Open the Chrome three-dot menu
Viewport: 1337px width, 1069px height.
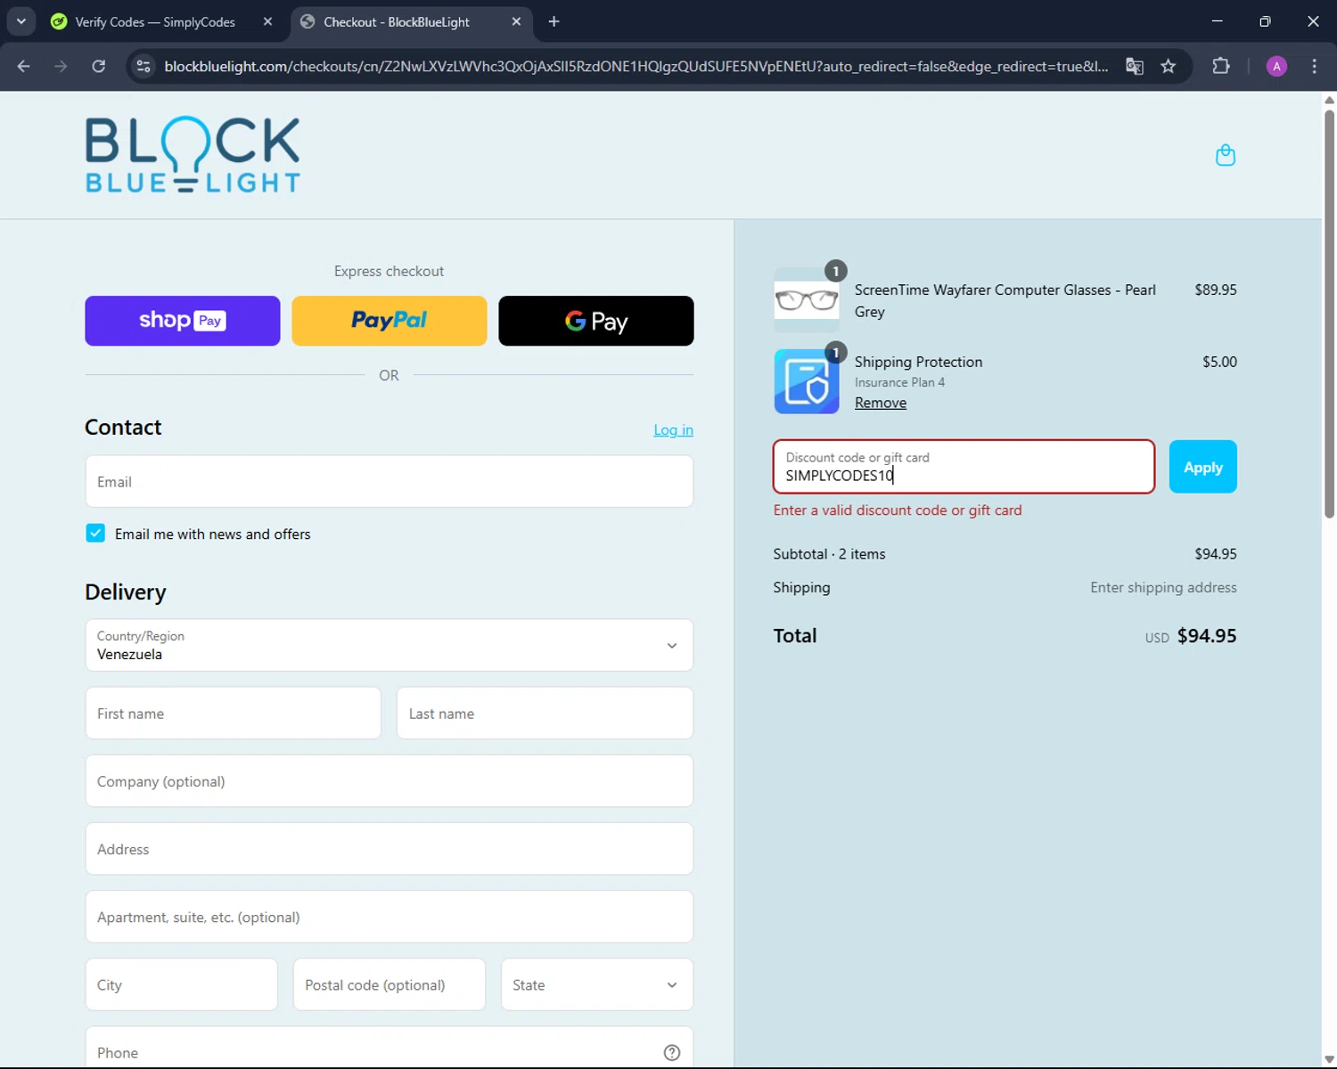click(x=1314, y=66)
